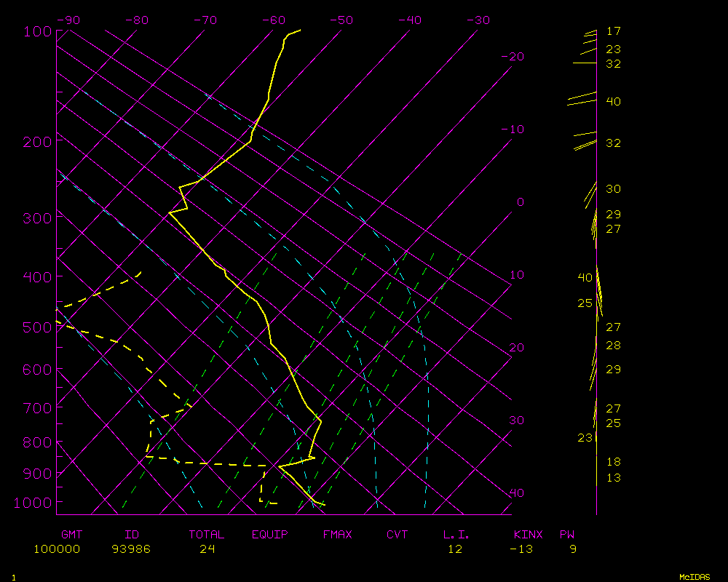Click the lowest wind speed value 13
The width and height of the screenshot is (728, 582).
613,478
